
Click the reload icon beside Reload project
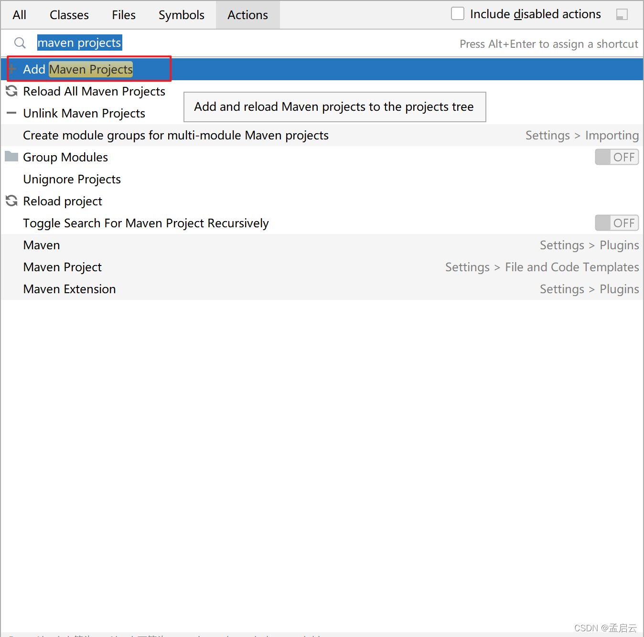click(11, 201)
